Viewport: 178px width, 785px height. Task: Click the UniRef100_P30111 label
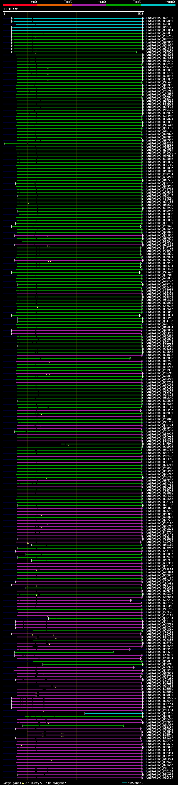pos(160,615)
